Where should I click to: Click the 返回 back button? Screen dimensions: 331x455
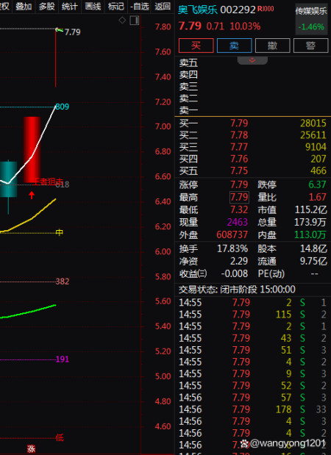163,6
